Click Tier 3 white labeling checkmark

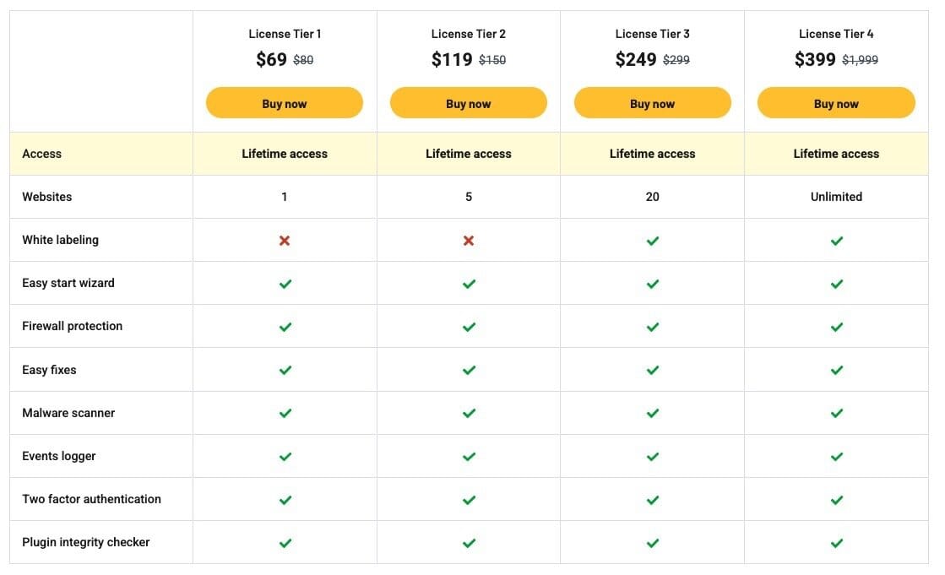(652, 241)
